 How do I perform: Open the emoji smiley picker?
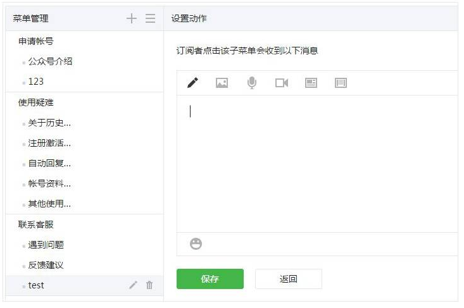point(196,243)
